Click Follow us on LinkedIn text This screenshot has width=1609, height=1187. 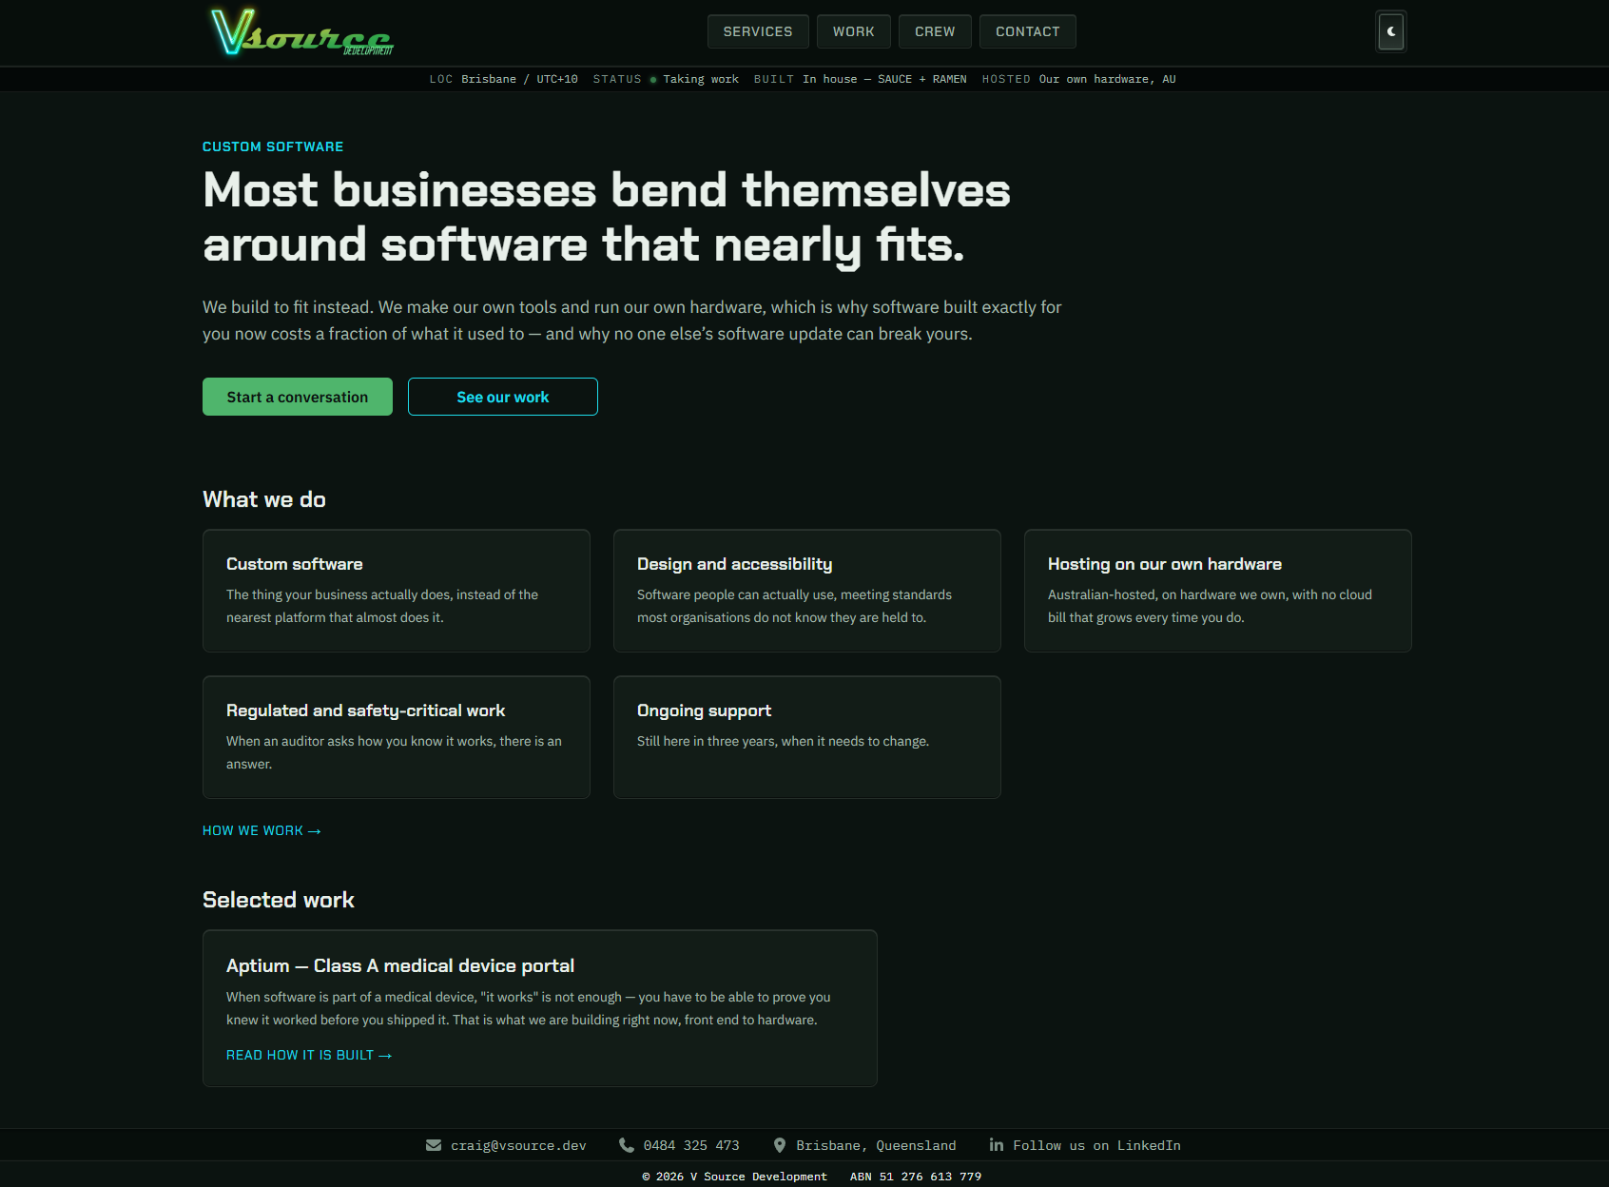click(1097, 1145)
